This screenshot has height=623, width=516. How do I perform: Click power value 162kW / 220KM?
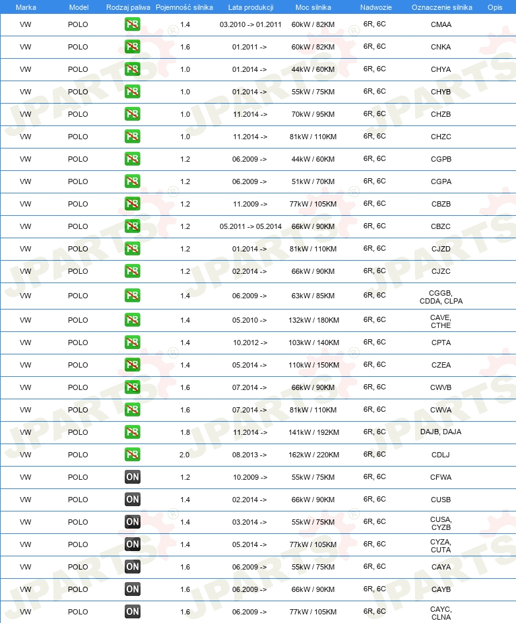click(x=314, y=455)
